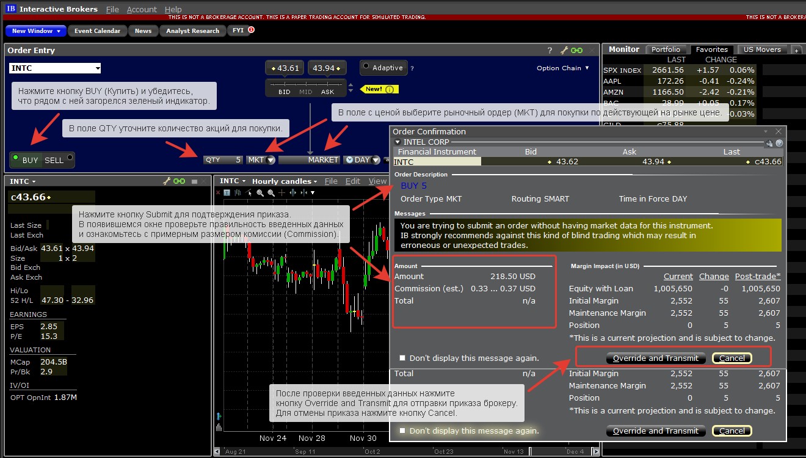The height and width of the screenshot is (458, 806).
Task: Click the 43.61 bid price button
Action: point(285,68)
